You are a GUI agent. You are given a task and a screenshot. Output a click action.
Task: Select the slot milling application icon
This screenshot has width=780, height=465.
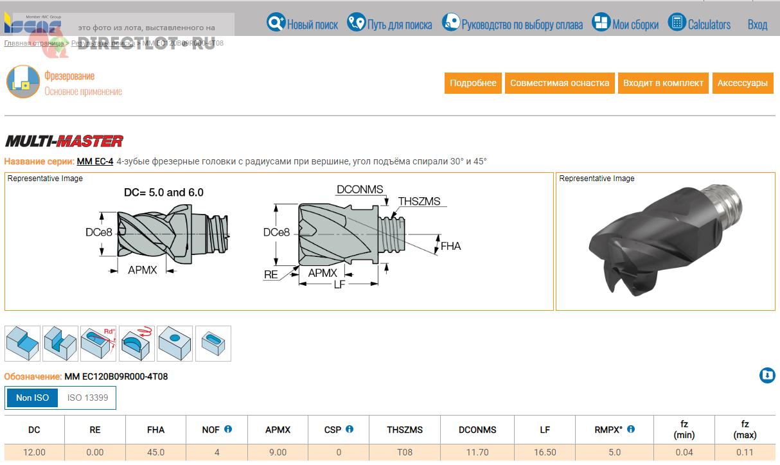click(60, 344)
